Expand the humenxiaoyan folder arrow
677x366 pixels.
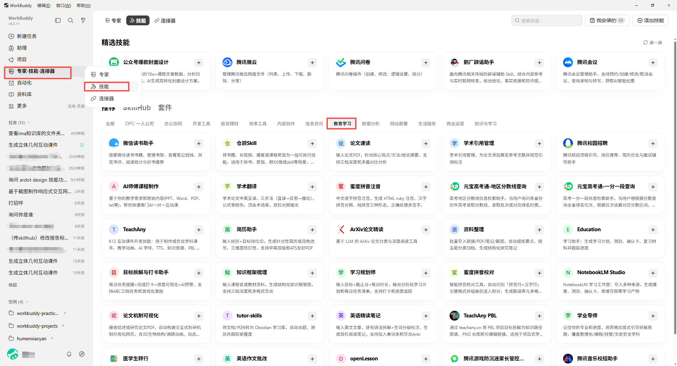tap(52, 338)
